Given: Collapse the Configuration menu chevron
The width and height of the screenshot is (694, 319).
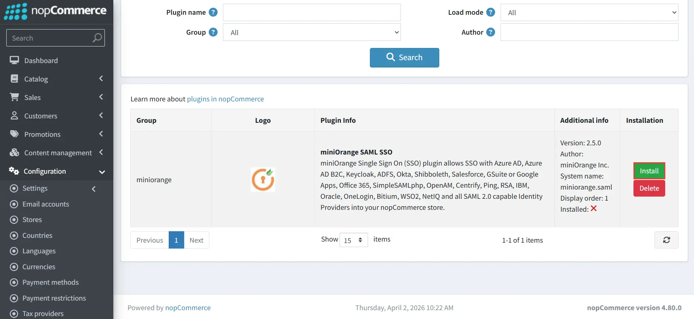Looking at the screenshot, I should pyautogui.click(x=102, y=172).
